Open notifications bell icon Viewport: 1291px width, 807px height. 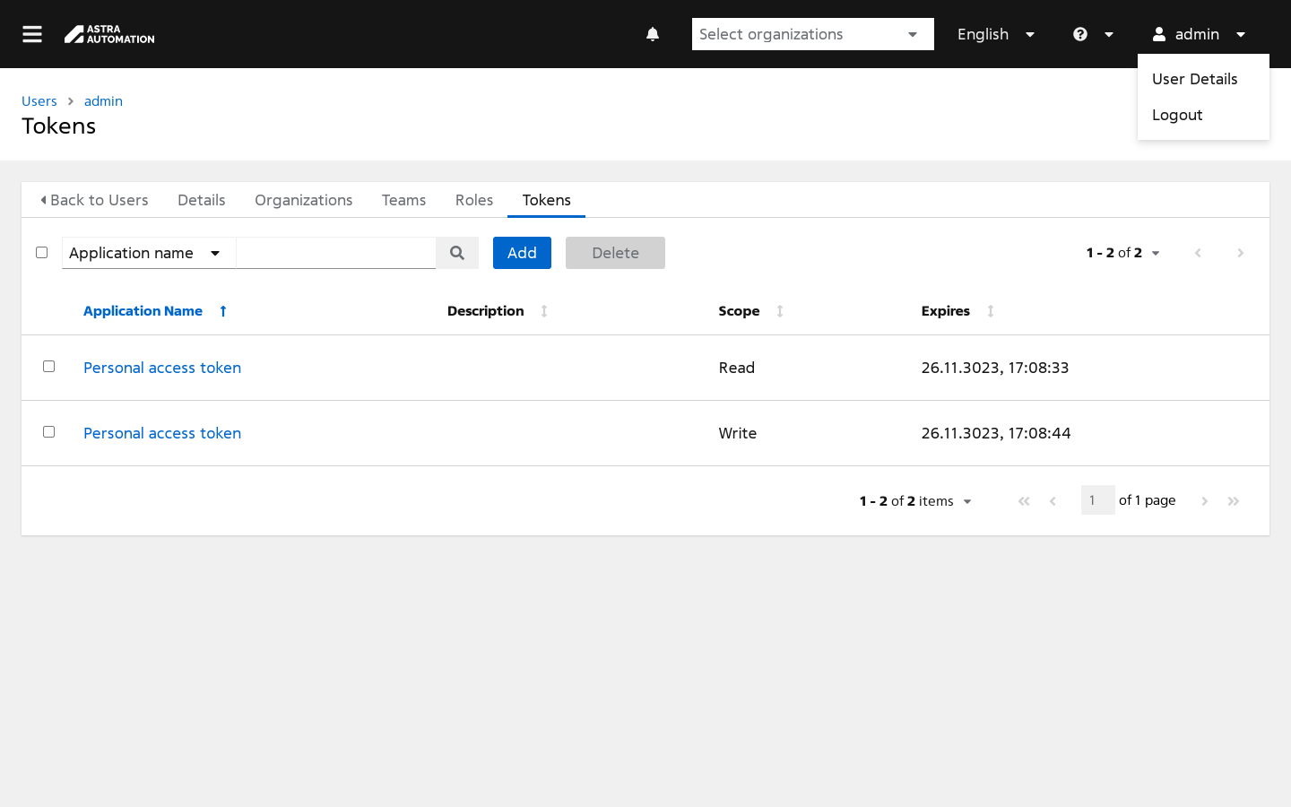tap(653, 34)
